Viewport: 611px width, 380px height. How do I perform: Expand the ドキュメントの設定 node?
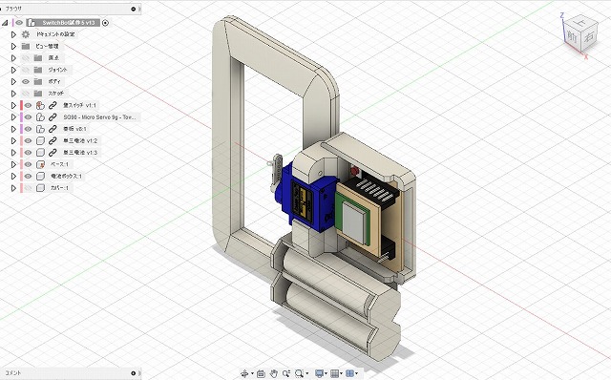click(13, 34)
